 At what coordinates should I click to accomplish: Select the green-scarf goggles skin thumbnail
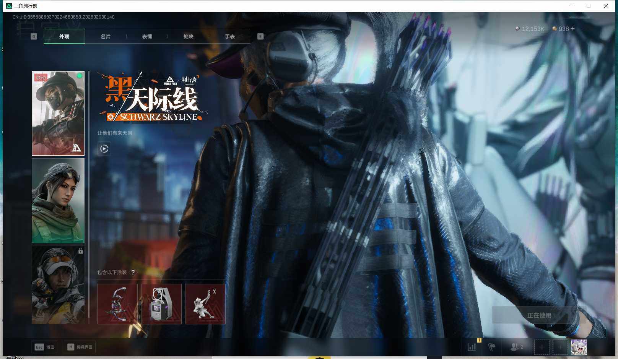(x=58, y=201)
